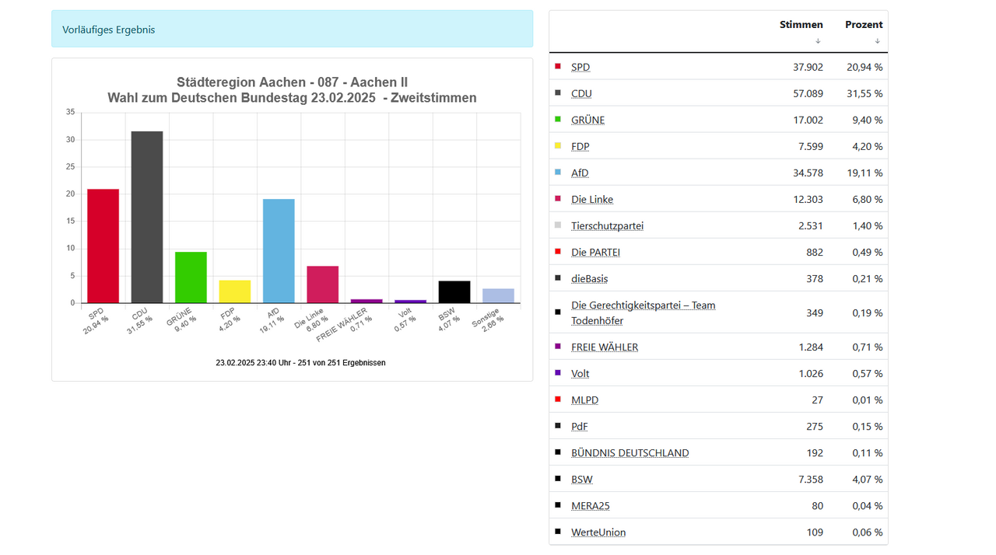Click the blue AfD bar in chart
This screenshot has height=555, width=996.
coord(279,251)
